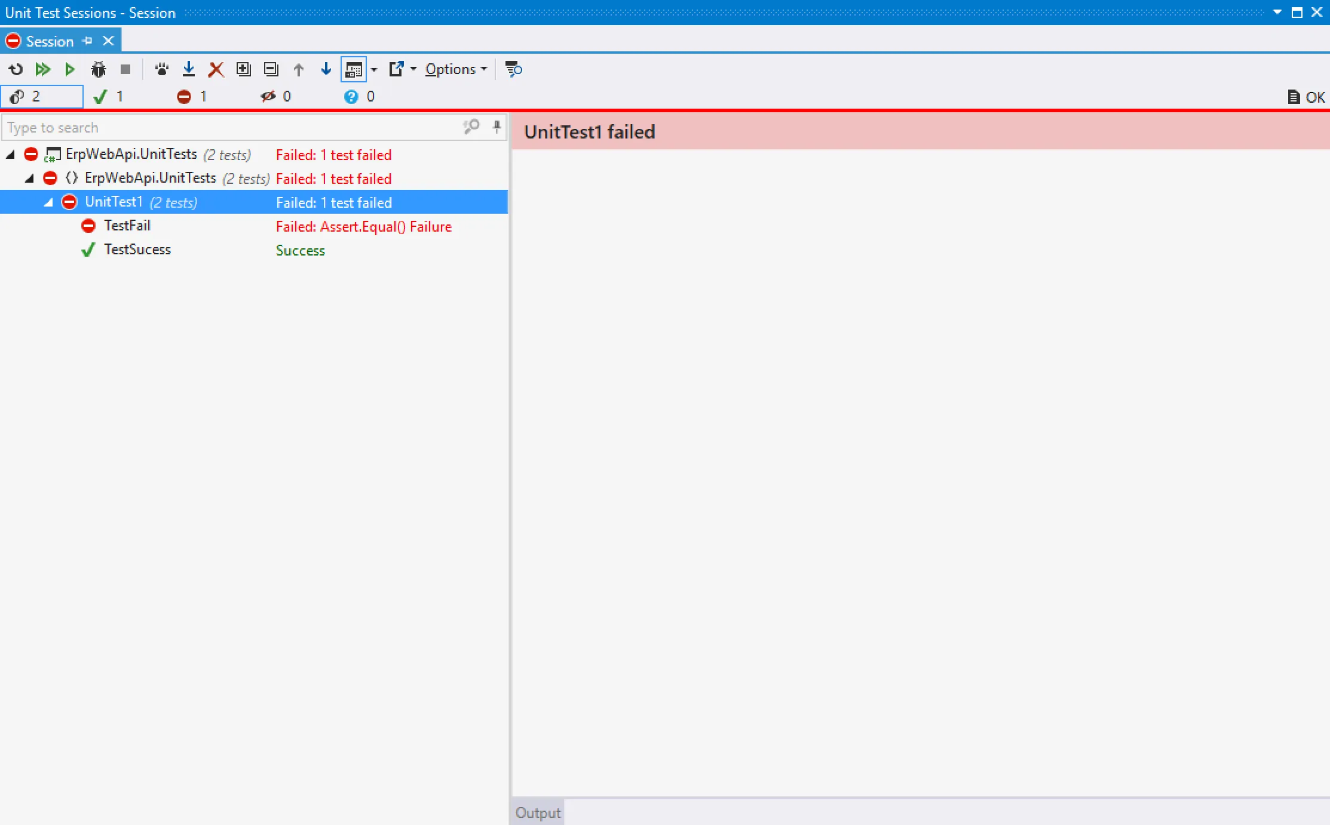1330x825 pixels.
Task: Click the Expand All tree icon
Action: click(x=243, y=69)
